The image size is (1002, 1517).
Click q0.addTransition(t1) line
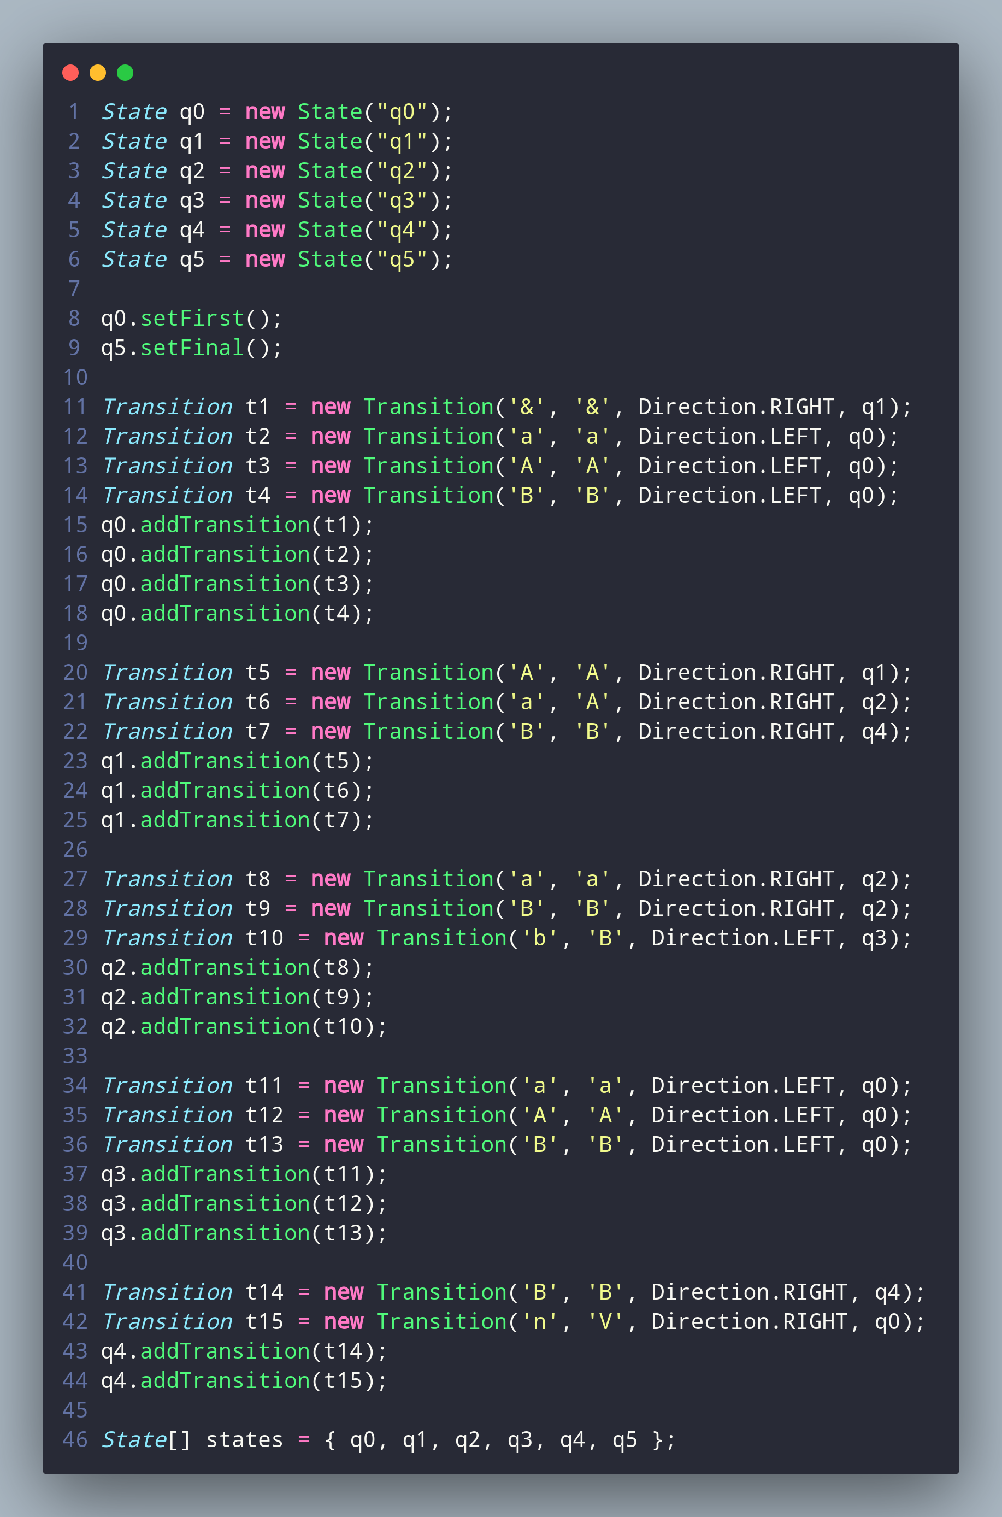coord(238,525)
